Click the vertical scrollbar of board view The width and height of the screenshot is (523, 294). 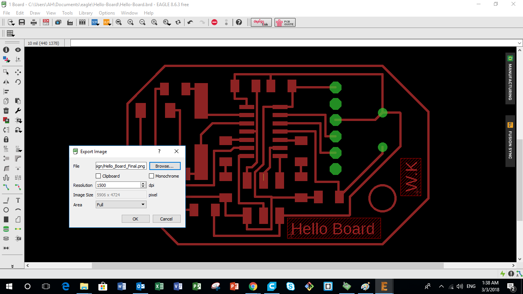tap(520, 180)
